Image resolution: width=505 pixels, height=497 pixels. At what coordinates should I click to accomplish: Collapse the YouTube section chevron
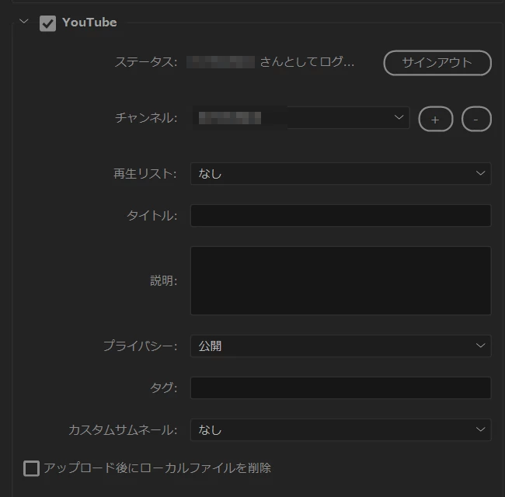click(x=24, y=22)
